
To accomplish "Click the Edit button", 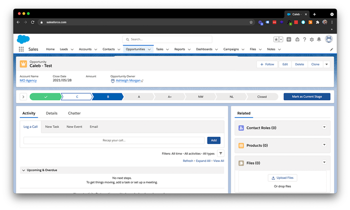I will pyautogui.click(x=285, y=65).
